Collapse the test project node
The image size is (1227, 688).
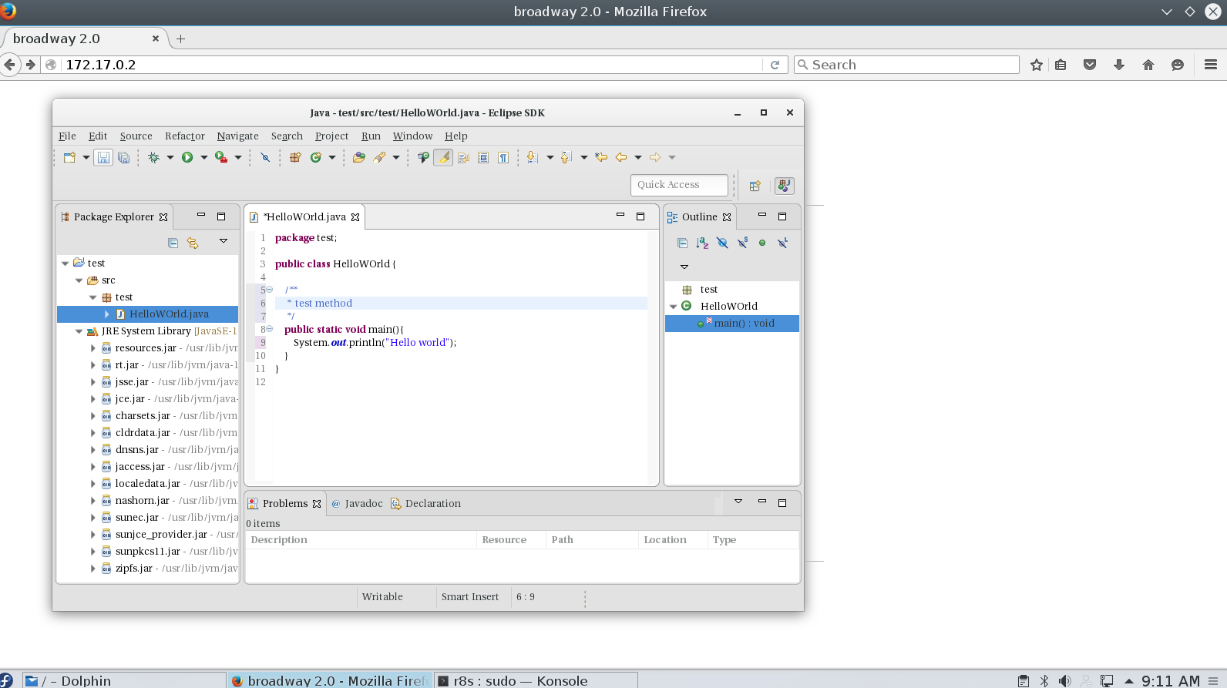click(65, 263)
